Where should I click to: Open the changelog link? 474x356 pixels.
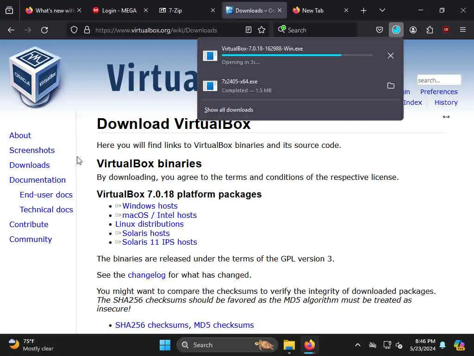147,275
